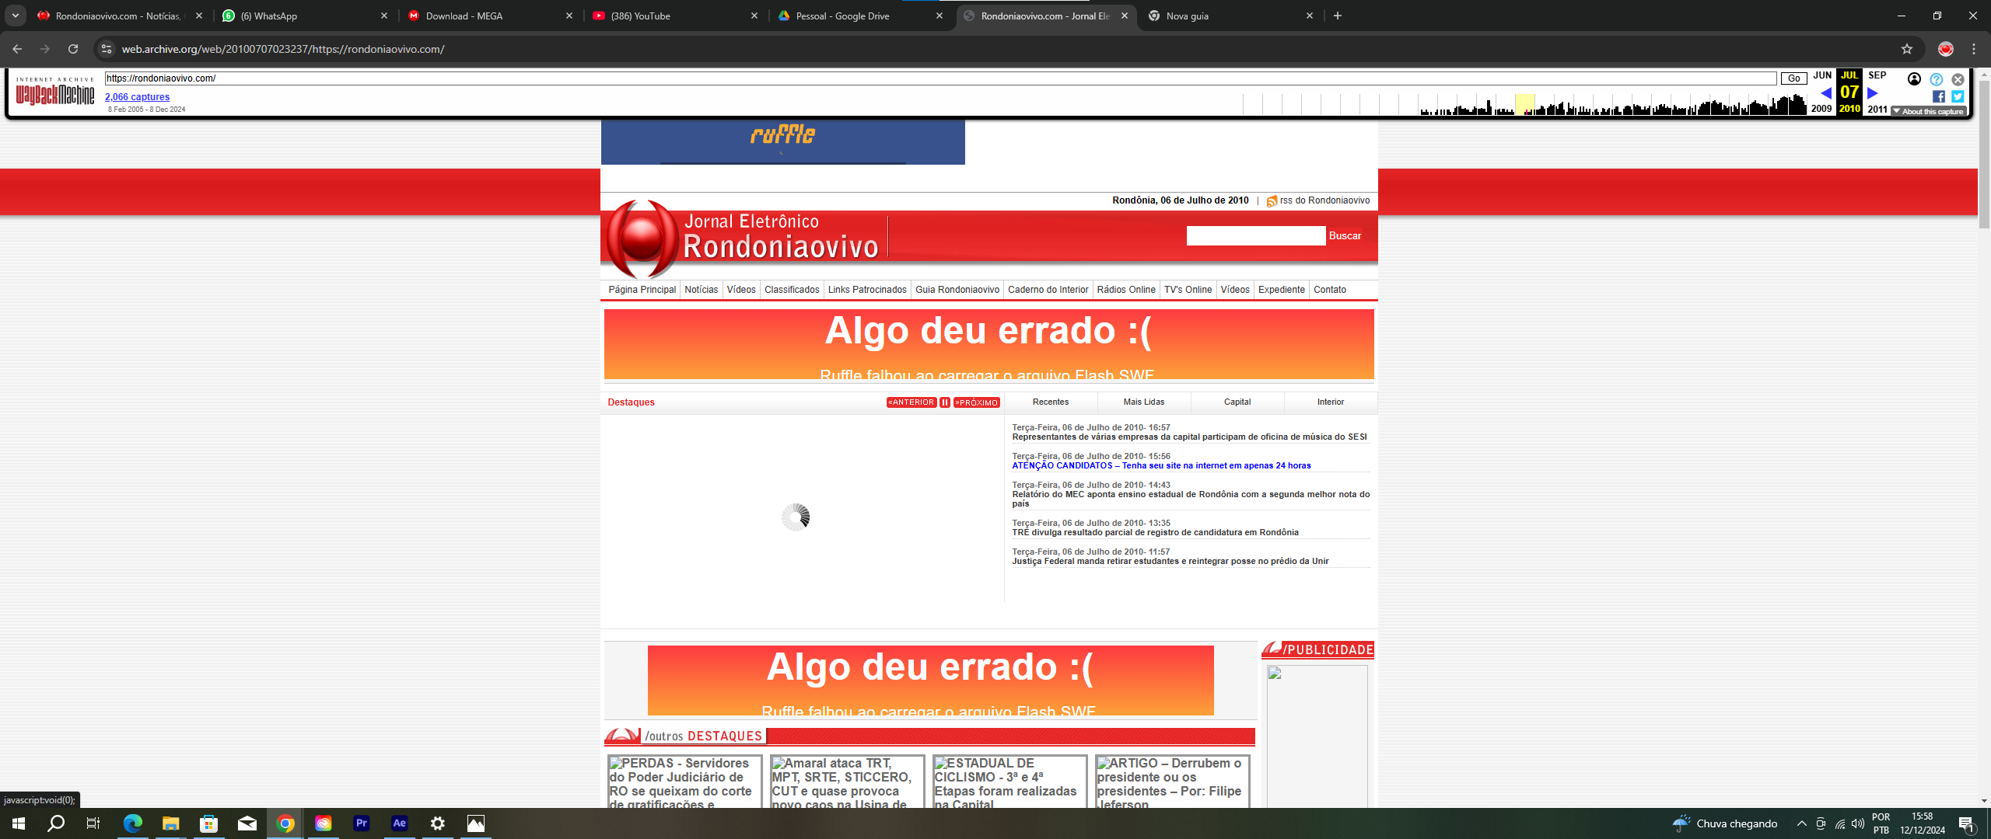The height and width of the screenshot is (839, 1991).
Task: Open the tab search dropdown in Chrome
Action: pos(16,16)
